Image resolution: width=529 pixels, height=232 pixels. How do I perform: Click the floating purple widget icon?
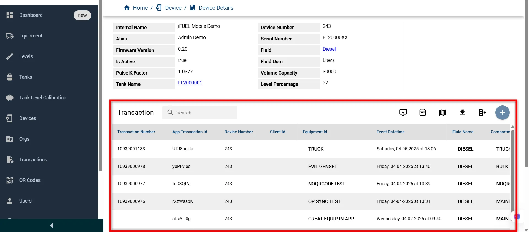tap(517, 217)
